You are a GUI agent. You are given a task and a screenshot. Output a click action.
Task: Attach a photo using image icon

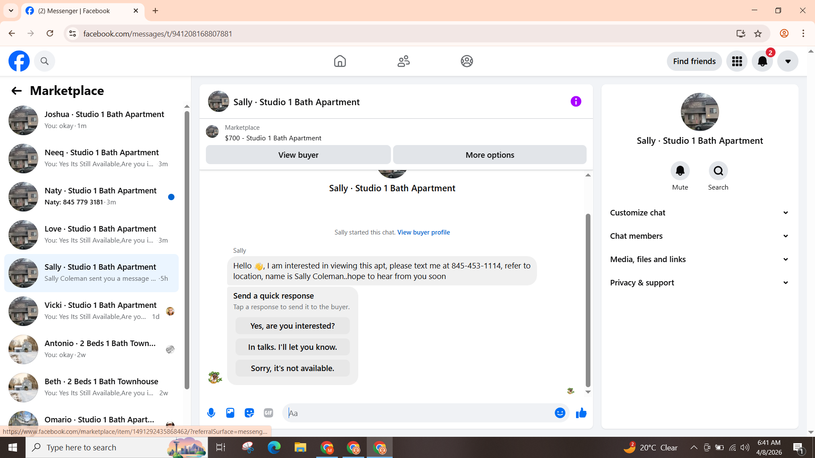coord(230,413)
